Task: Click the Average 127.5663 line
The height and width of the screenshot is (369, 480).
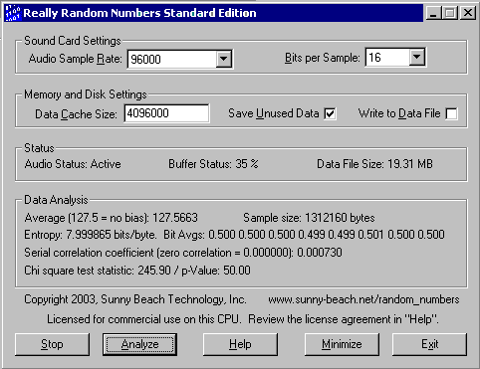Action: tap(111, 218)
